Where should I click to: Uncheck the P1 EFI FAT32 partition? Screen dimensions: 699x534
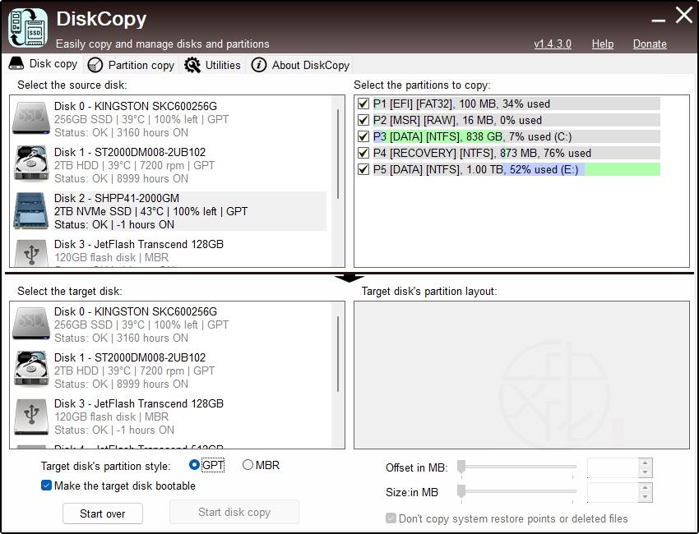pyautogui.click(x=363, y=104)
